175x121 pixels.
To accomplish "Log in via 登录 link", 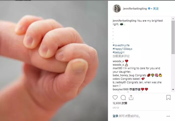I will pyautogui.click(x=115, y=116).
